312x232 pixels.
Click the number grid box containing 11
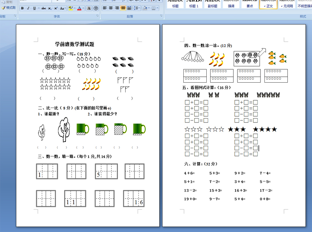click(75, 198)
